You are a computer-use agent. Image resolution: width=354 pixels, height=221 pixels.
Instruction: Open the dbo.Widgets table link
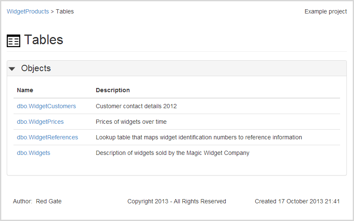point(33,153)
